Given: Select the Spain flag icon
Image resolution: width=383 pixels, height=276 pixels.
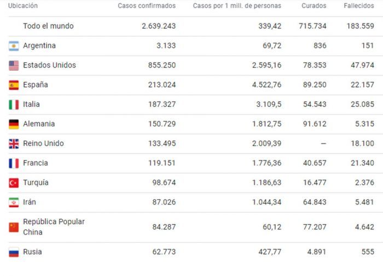Looking at the screenshot, I should coord(14,85).
